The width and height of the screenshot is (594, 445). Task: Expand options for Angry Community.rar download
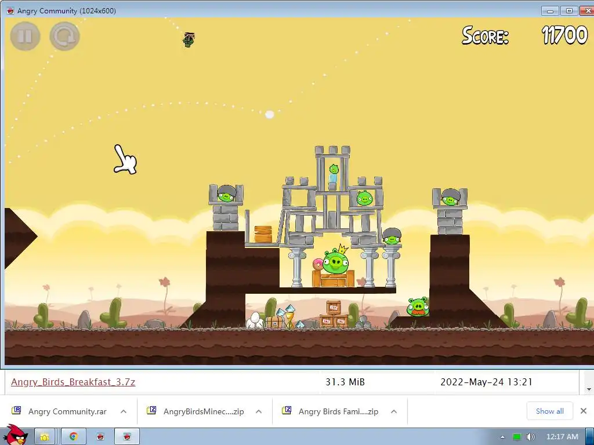pyautogui.click(x=124, y=411)
